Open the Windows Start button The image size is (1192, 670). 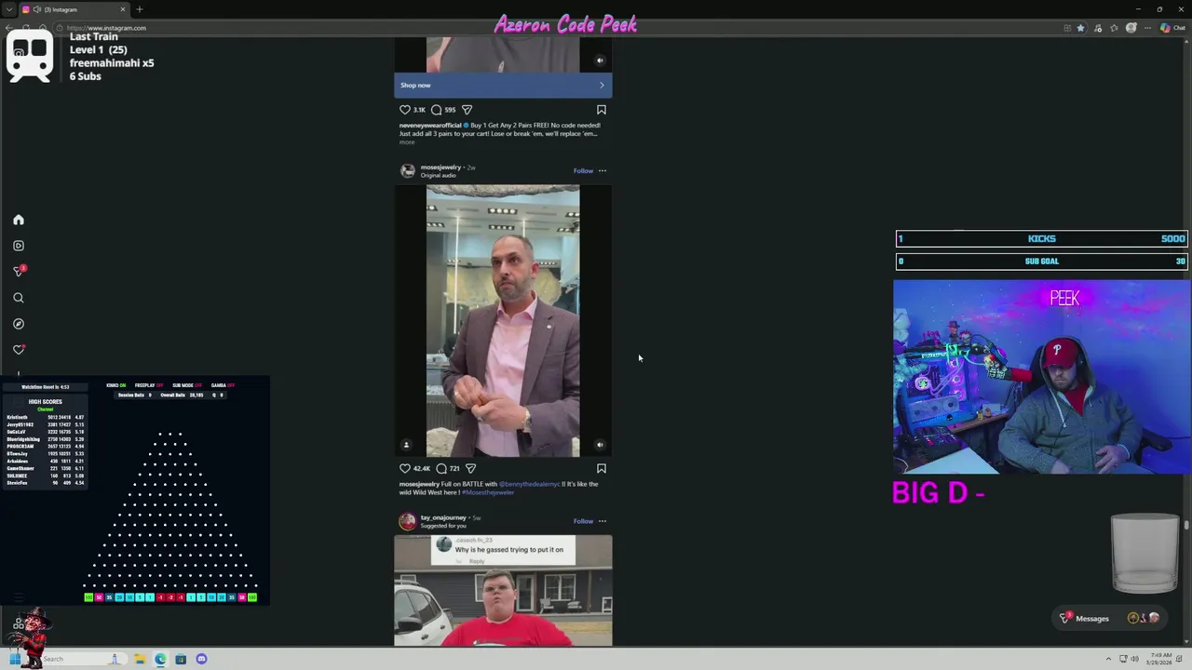(x=15, y=659)
